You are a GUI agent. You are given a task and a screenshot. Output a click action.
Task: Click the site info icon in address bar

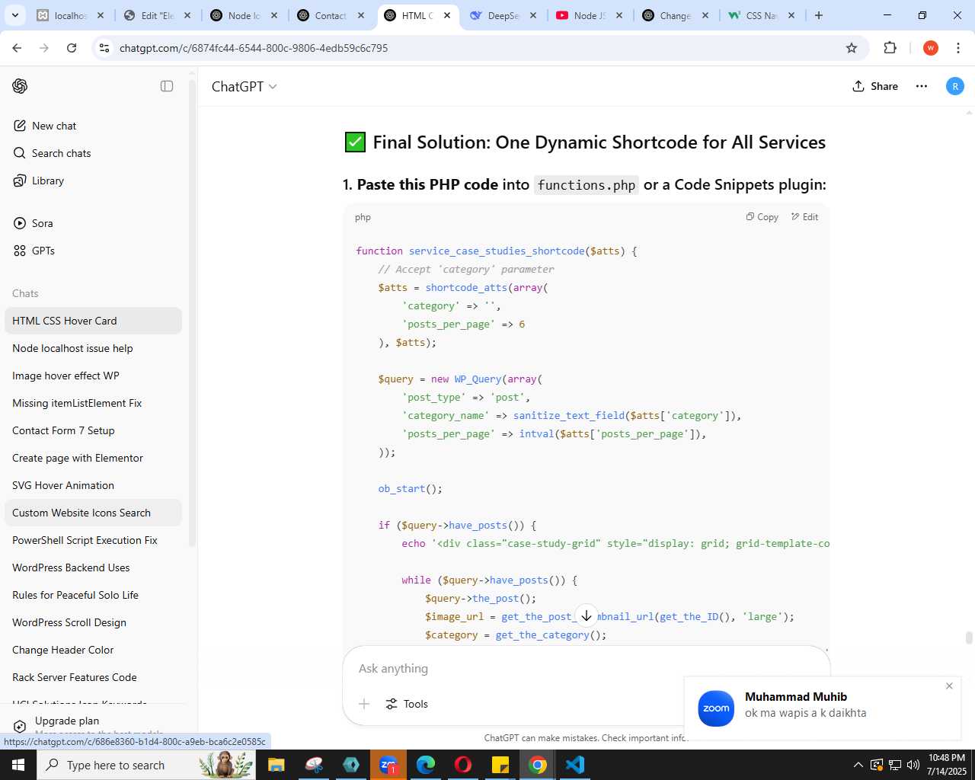105,48
